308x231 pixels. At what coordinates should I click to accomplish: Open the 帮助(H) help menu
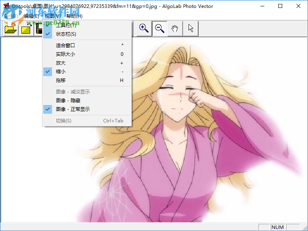[x=74, y=16]
